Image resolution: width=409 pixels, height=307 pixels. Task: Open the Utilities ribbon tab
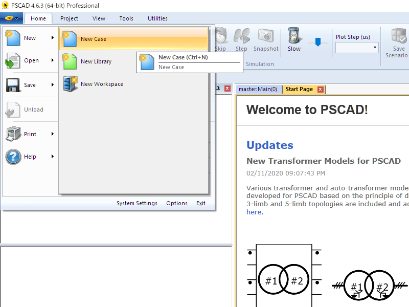point(157,18)
